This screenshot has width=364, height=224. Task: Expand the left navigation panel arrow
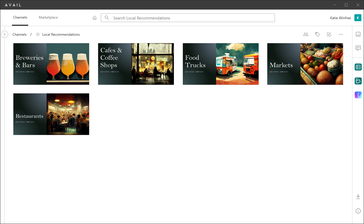[x=5, y=34]
